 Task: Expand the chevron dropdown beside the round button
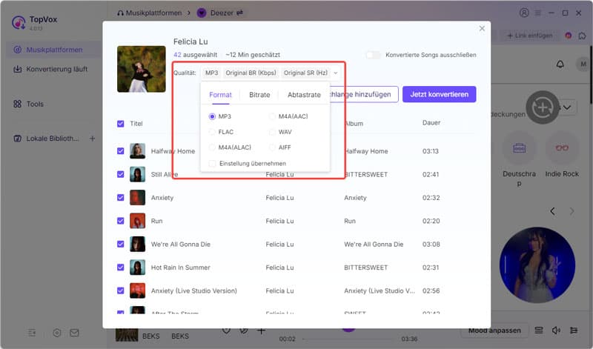coord(567,107)
